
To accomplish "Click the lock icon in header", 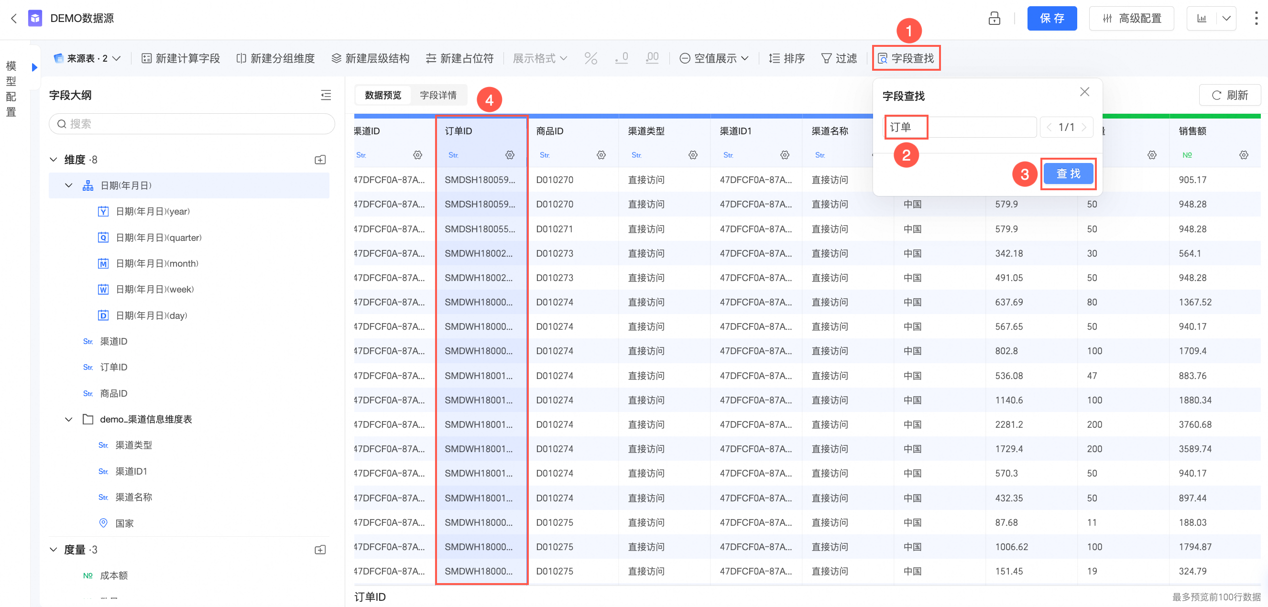I will coord(994,19).
